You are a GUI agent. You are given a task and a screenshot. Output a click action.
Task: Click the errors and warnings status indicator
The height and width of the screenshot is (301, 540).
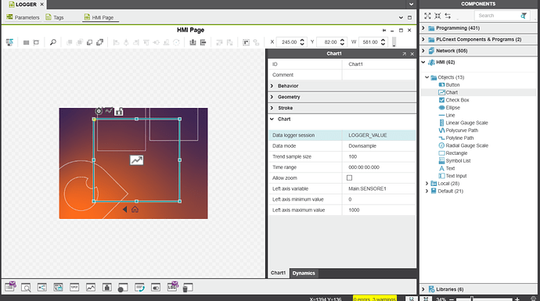coord(374,299)
